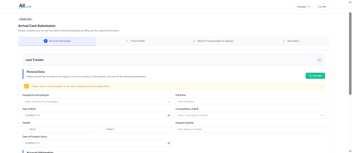Open the Date of Birth calendar icon

[x=169, y=116]
